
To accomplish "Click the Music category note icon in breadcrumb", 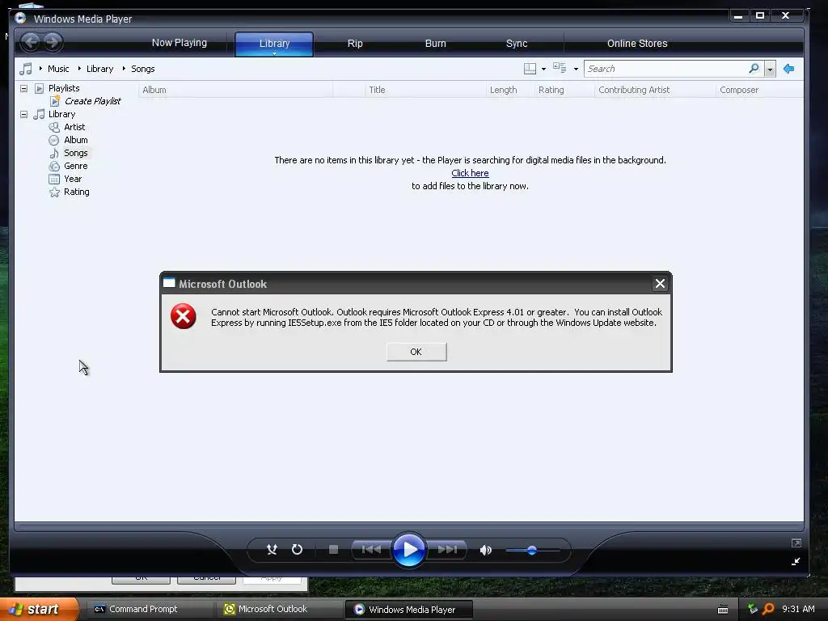I will tap(26, 69).
